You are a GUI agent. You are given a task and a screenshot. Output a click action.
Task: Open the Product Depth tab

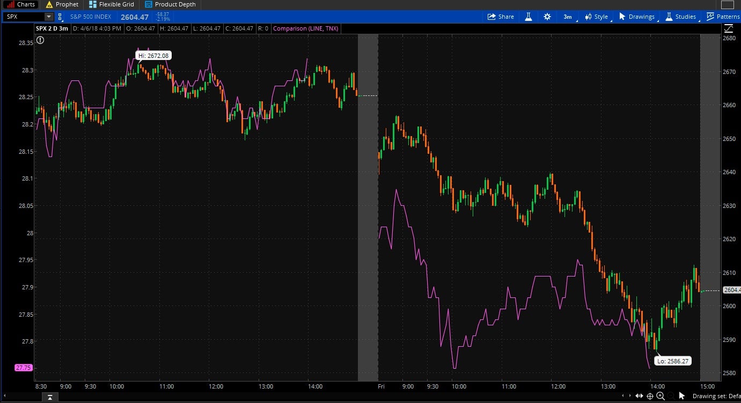[170, 4]
